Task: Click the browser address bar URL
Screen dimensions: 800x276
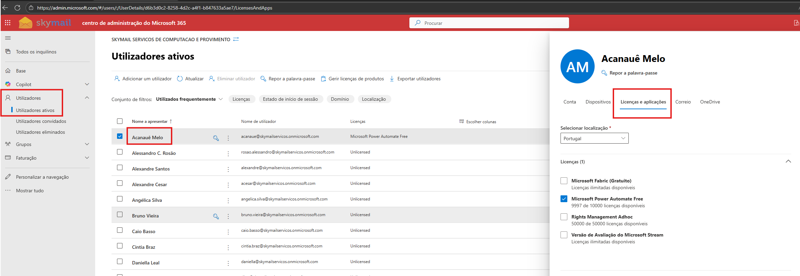Action: pos(155,8)
